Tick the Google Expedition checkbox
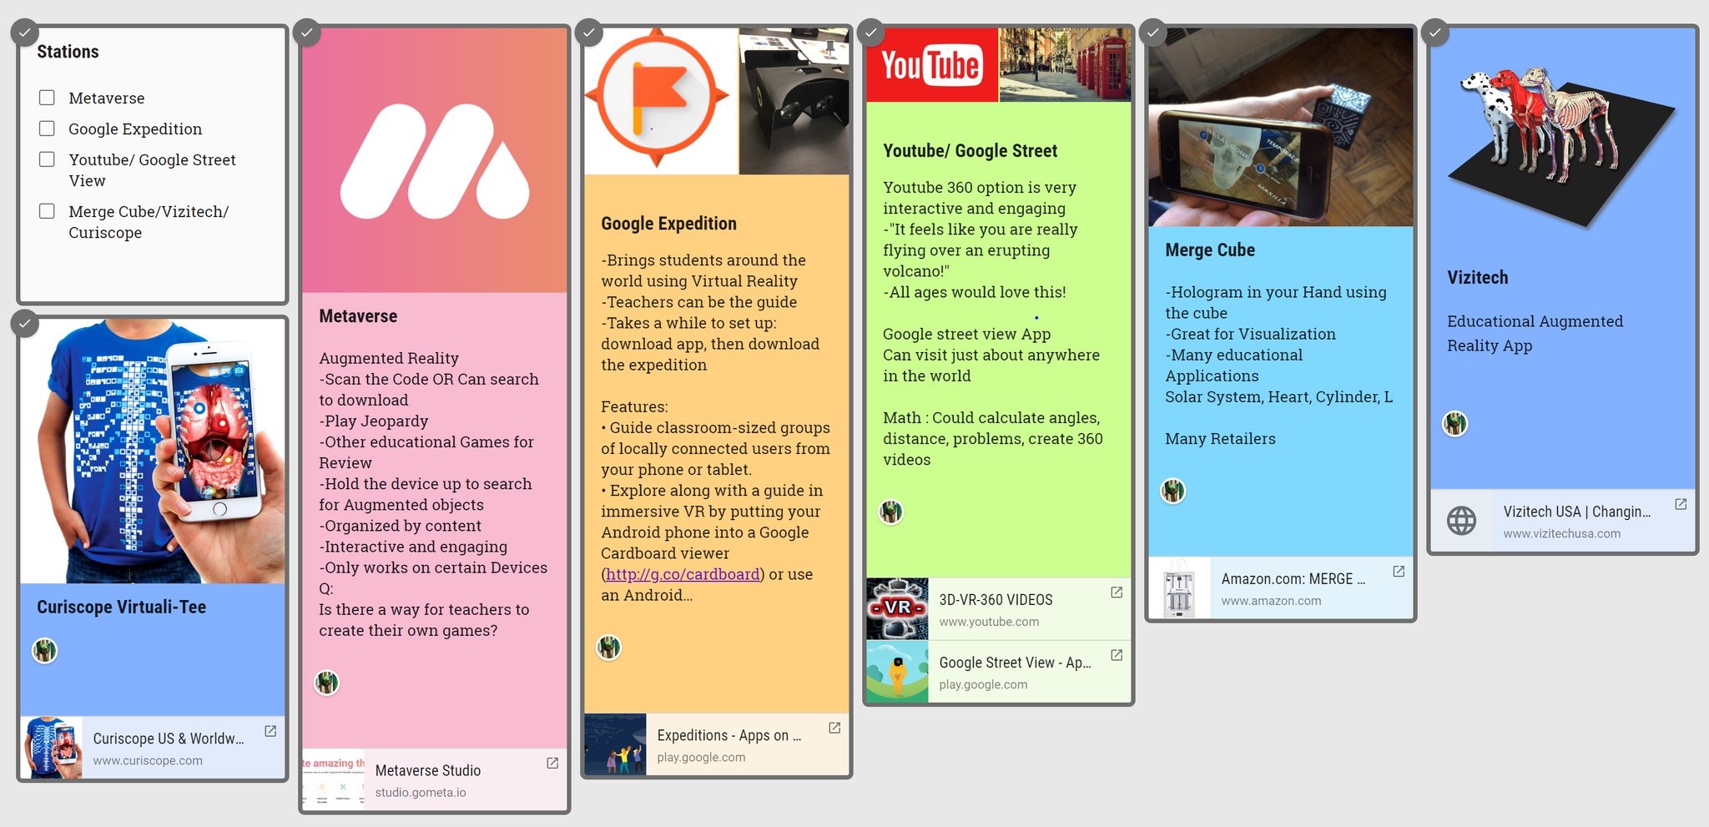The width and height of the screenshot is (1709, 827). point(48,129)
